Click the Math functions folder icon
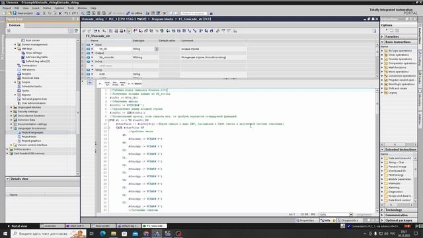Viewport: 423px width, 238px height. pyautogui.click(x=386, y=67)
